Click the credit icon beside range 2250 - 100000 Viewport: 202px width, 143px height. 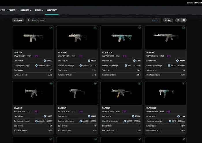[x=126, y=65]
